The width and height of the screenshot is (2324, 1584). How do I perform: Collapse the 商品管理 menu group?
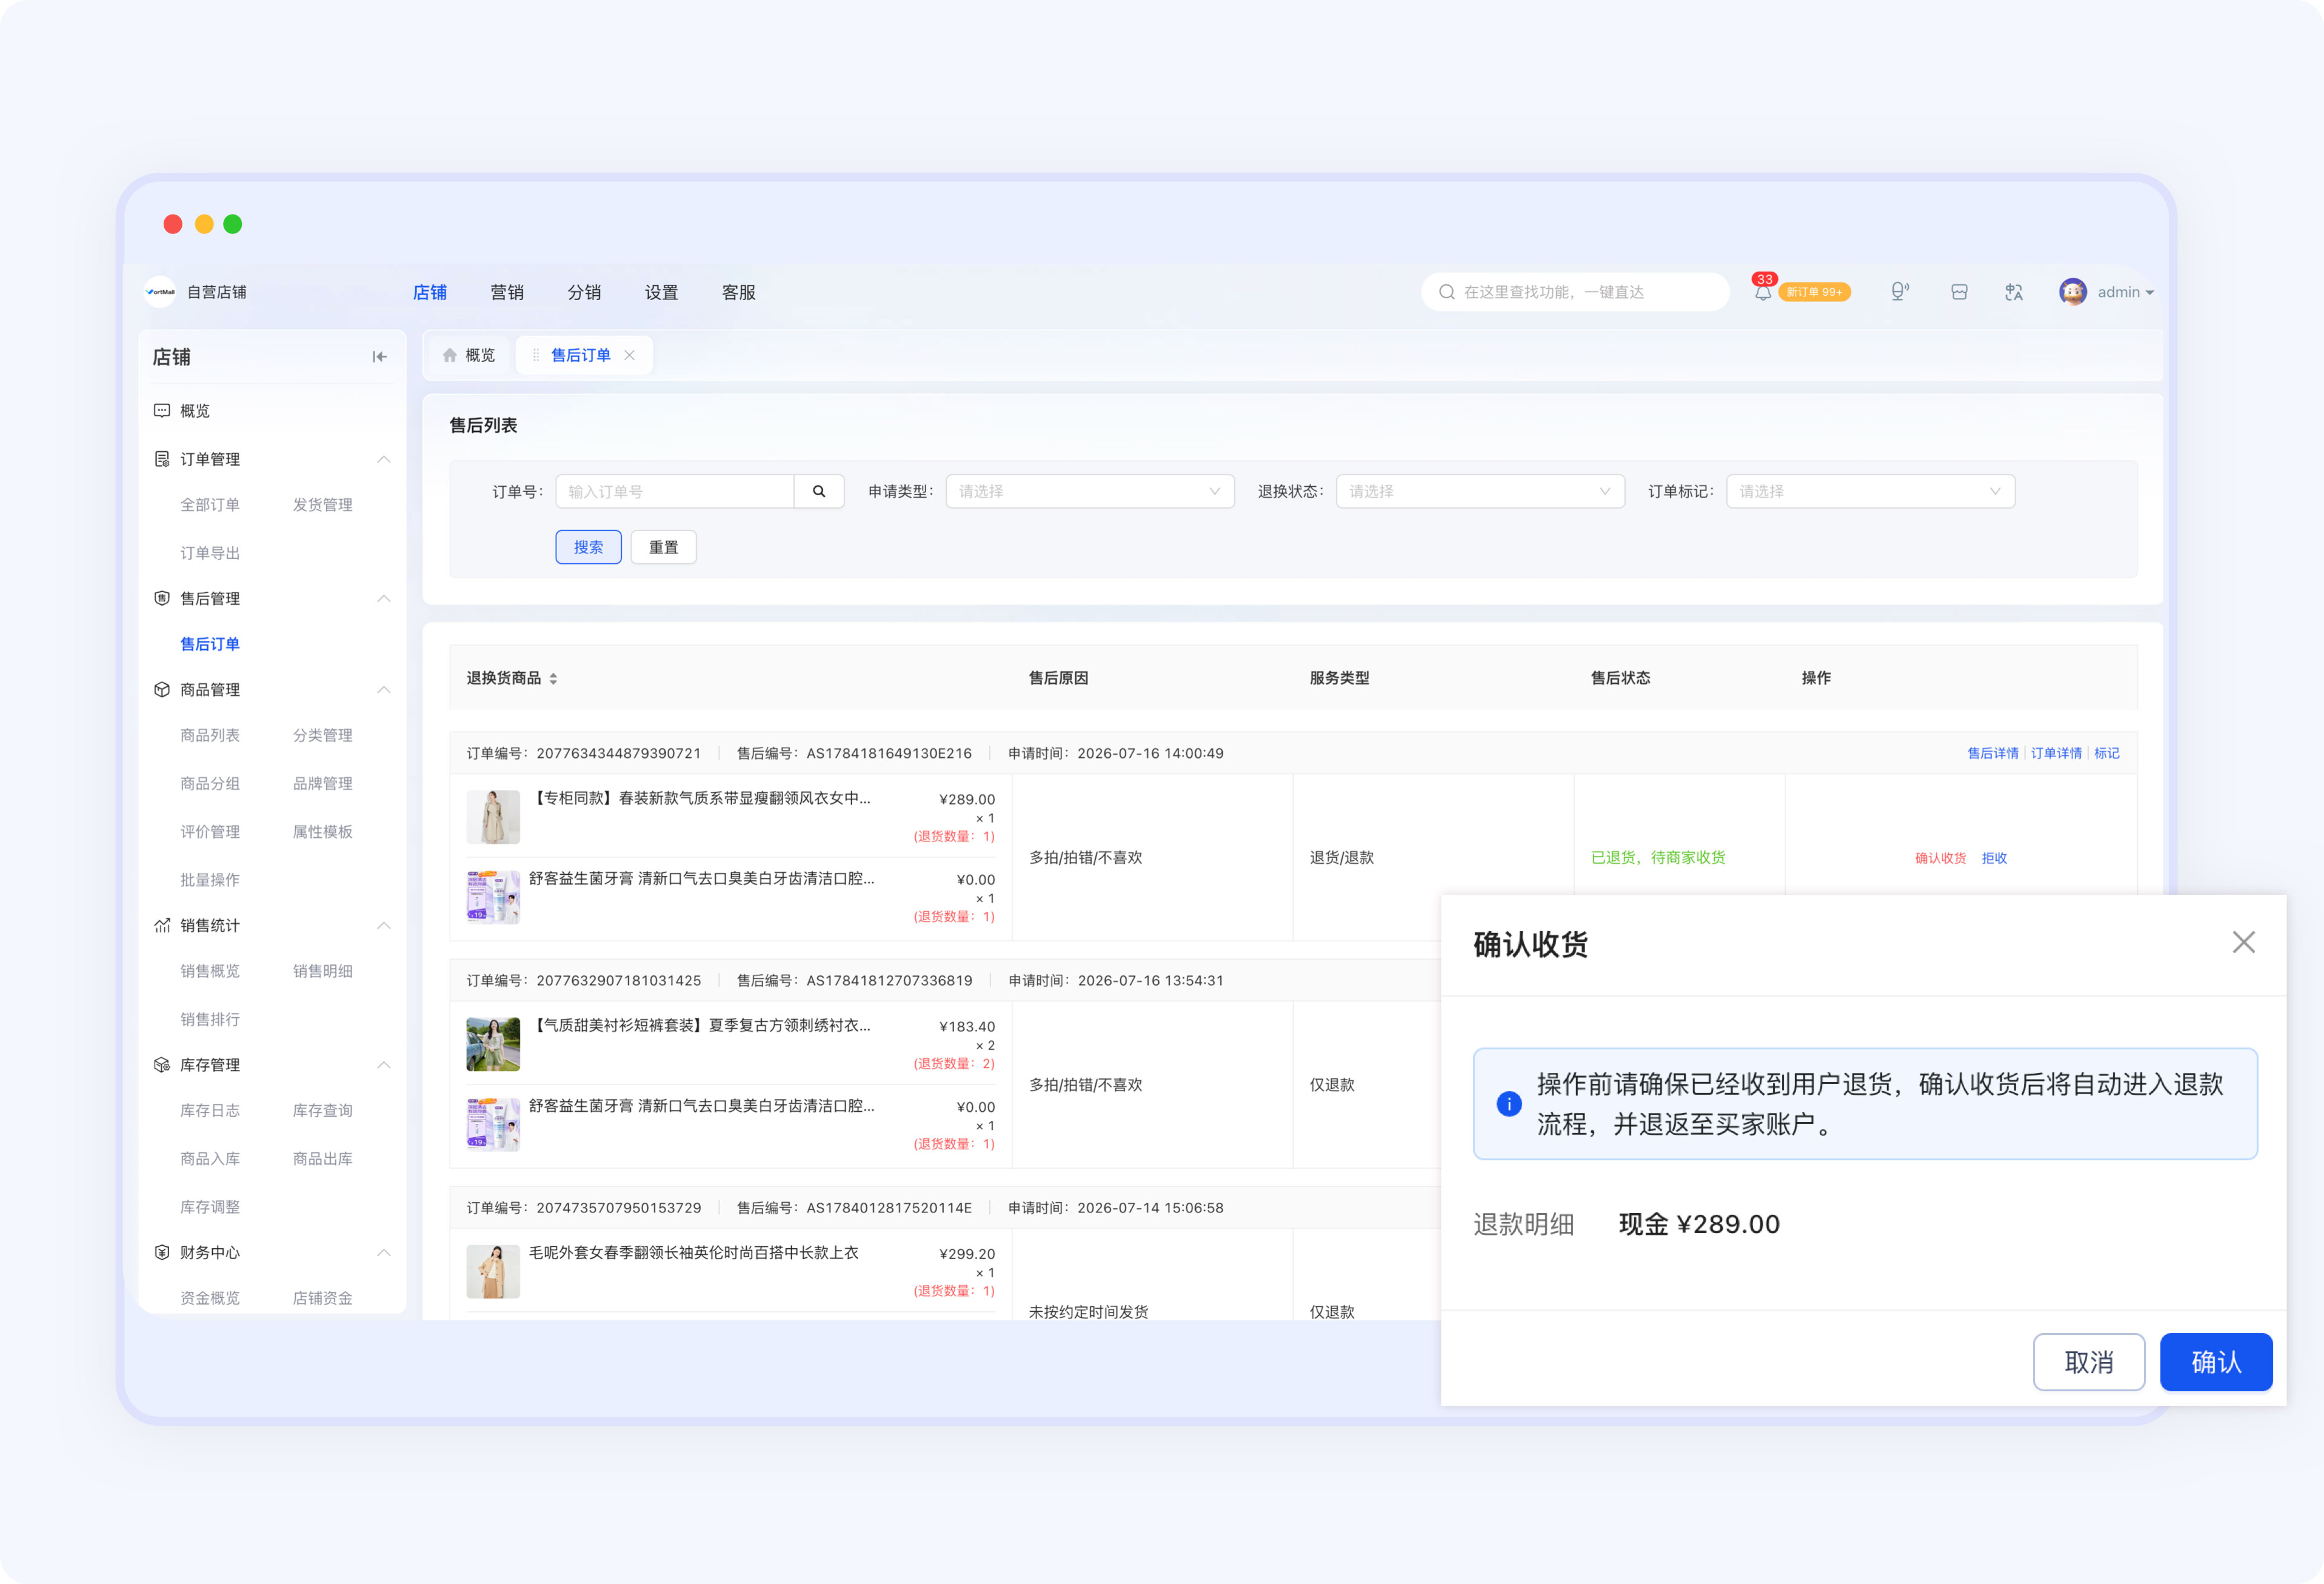click(x=383, y=690)
